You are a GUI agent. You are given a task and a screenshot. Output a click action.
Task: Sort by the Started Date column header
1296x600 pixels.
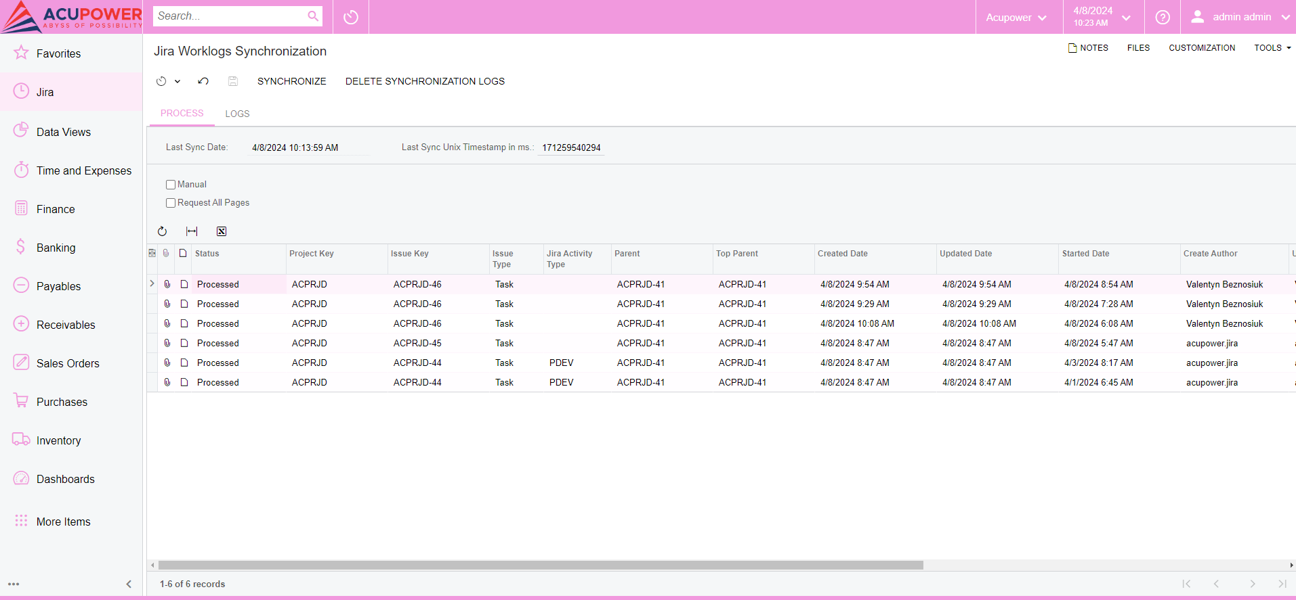click(1119, 259)
